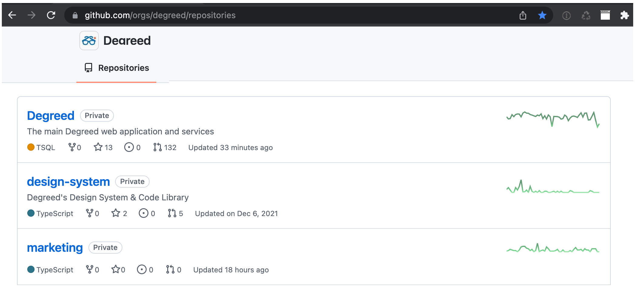This screenshot has width=635, height=299.
Task: Click the Repositories tab book icon
Action: point(88,68)
